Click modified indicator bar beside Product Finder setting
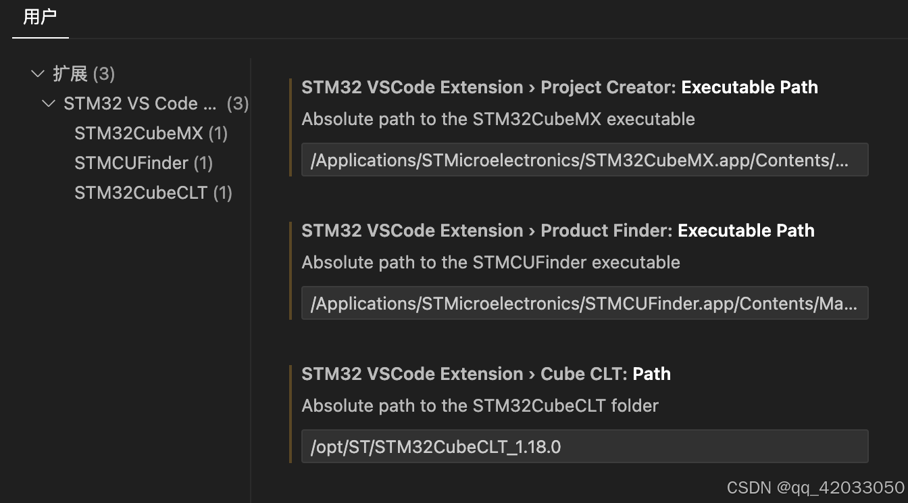Screen dimensions: 908x503 (x=291, y=270)
